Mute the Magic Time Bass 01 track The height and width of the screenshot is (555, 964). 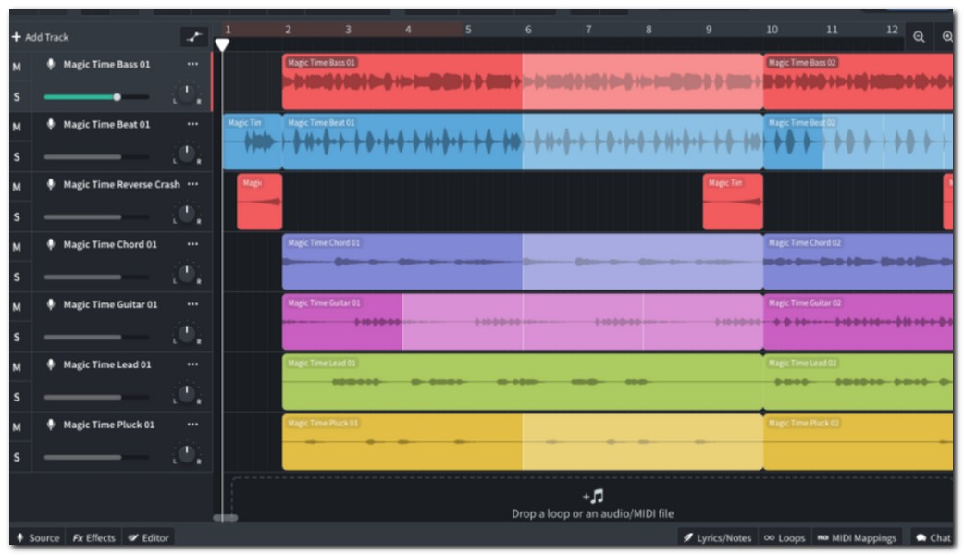click(x=17, y=67)
